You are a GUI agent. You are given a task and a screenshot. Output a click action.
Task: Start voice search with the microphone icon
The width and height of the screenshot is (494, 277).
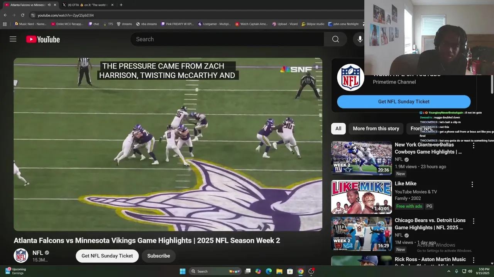pyautogui.click(x=360, y=39)
